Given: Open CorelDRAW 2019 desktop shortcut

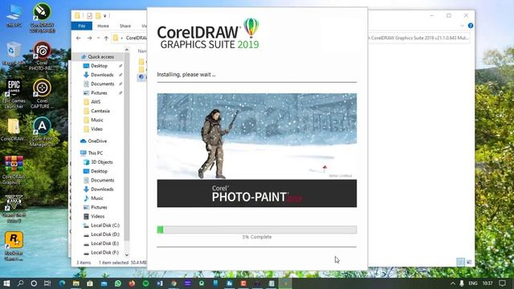Looking at the screenshot, I should (x=42, y=18).
